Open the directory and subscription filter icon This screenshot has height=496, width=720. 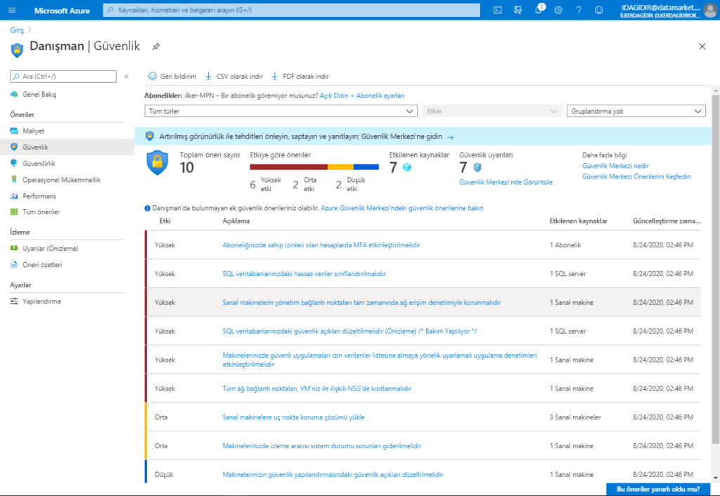tap(517, 10)
